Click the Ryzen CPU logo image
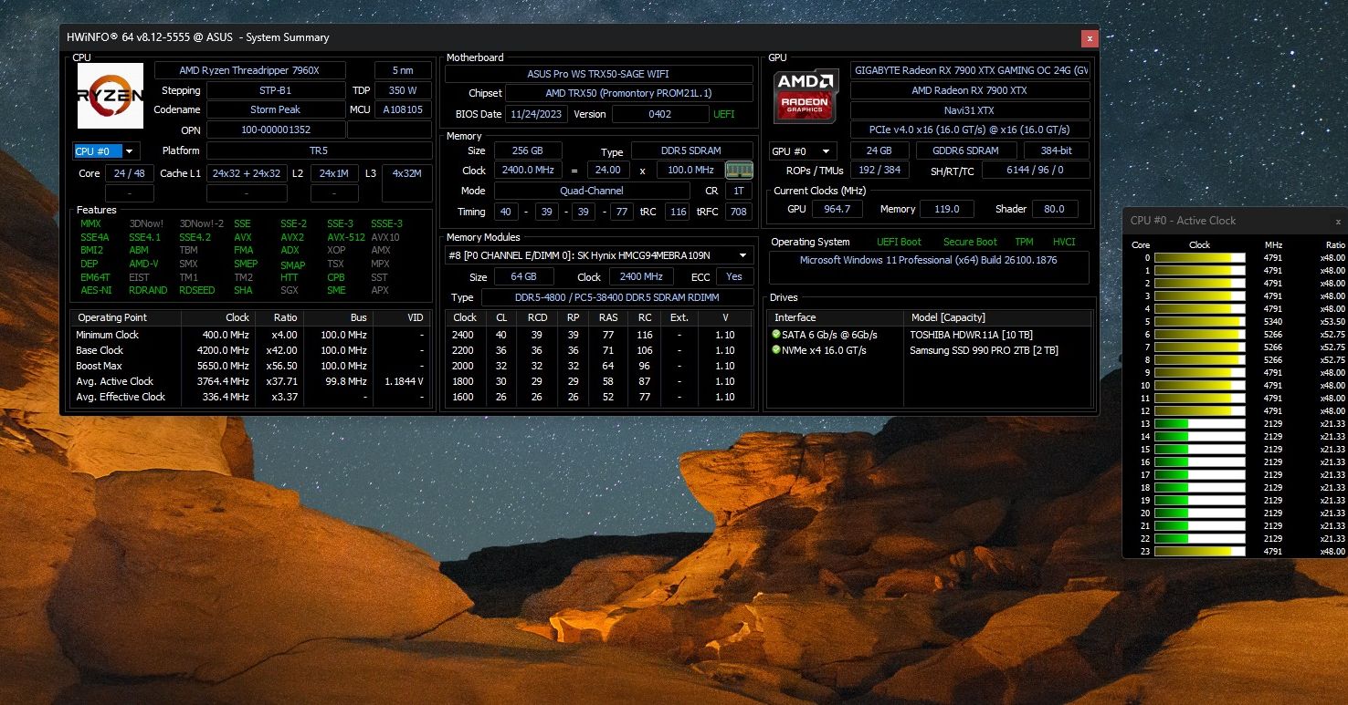Screen dimensions: 1348x705 (x=111, y=95)
